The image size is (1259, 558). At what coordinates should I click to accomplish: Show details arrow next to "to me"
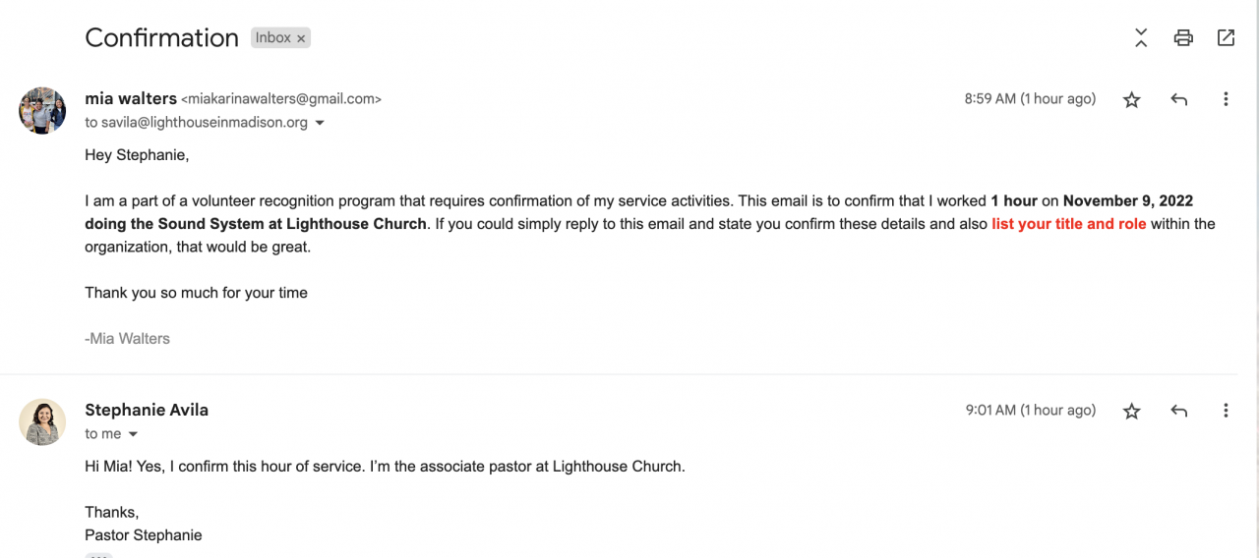(x=133, y=434)
